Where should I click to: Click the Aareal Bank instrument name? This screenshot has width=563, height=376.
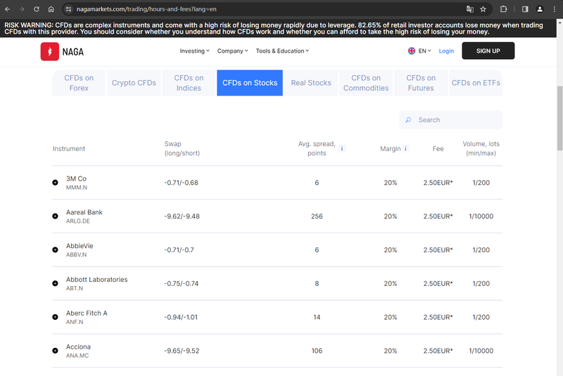tap(84, 212)
